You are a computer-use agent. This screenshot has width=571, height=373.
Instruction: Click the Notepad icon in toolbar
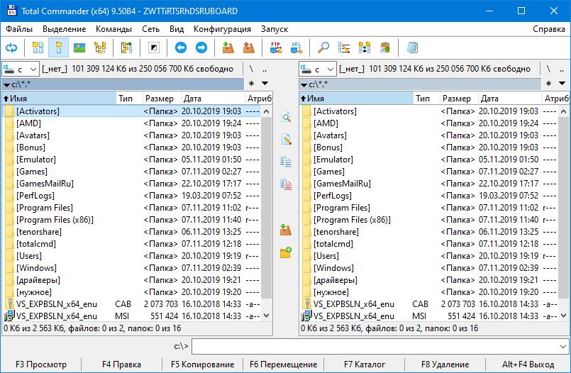(x=413, y=48)
